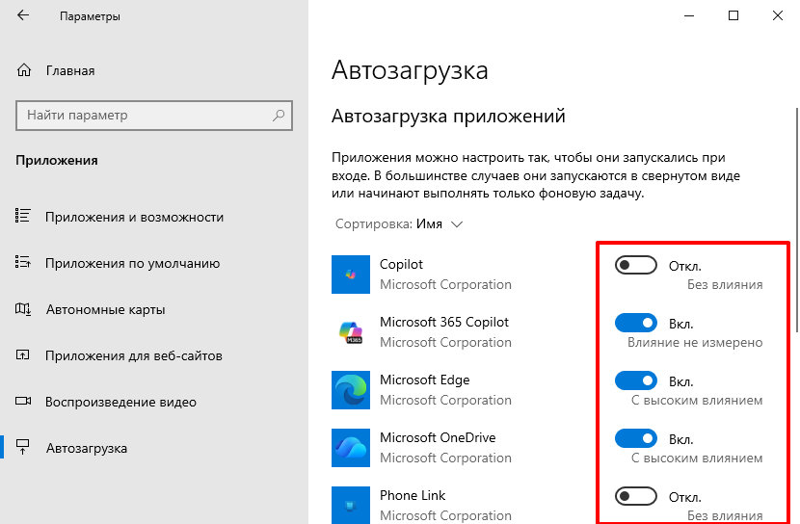Click the Автономные карты map icon
Viewport: 800px width, 524px height.
pos(23,309)
